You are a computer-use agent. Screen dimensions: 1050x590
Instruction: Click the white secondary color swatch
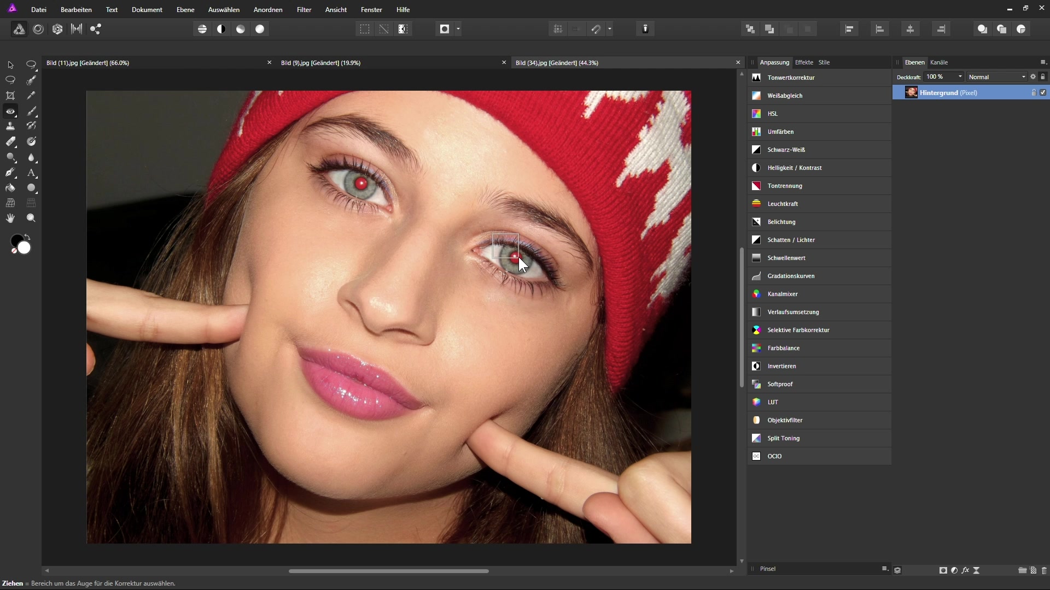tap(24, 248)
